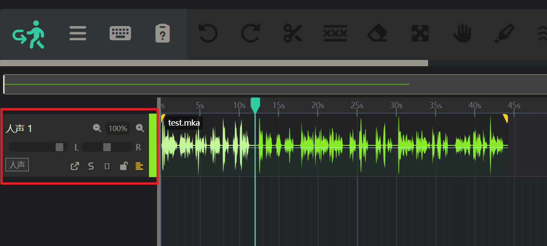The width and height of the screenshot is (547, 246).
Task: Click the clipboard question-mark help icon
Action: (162, 34)
